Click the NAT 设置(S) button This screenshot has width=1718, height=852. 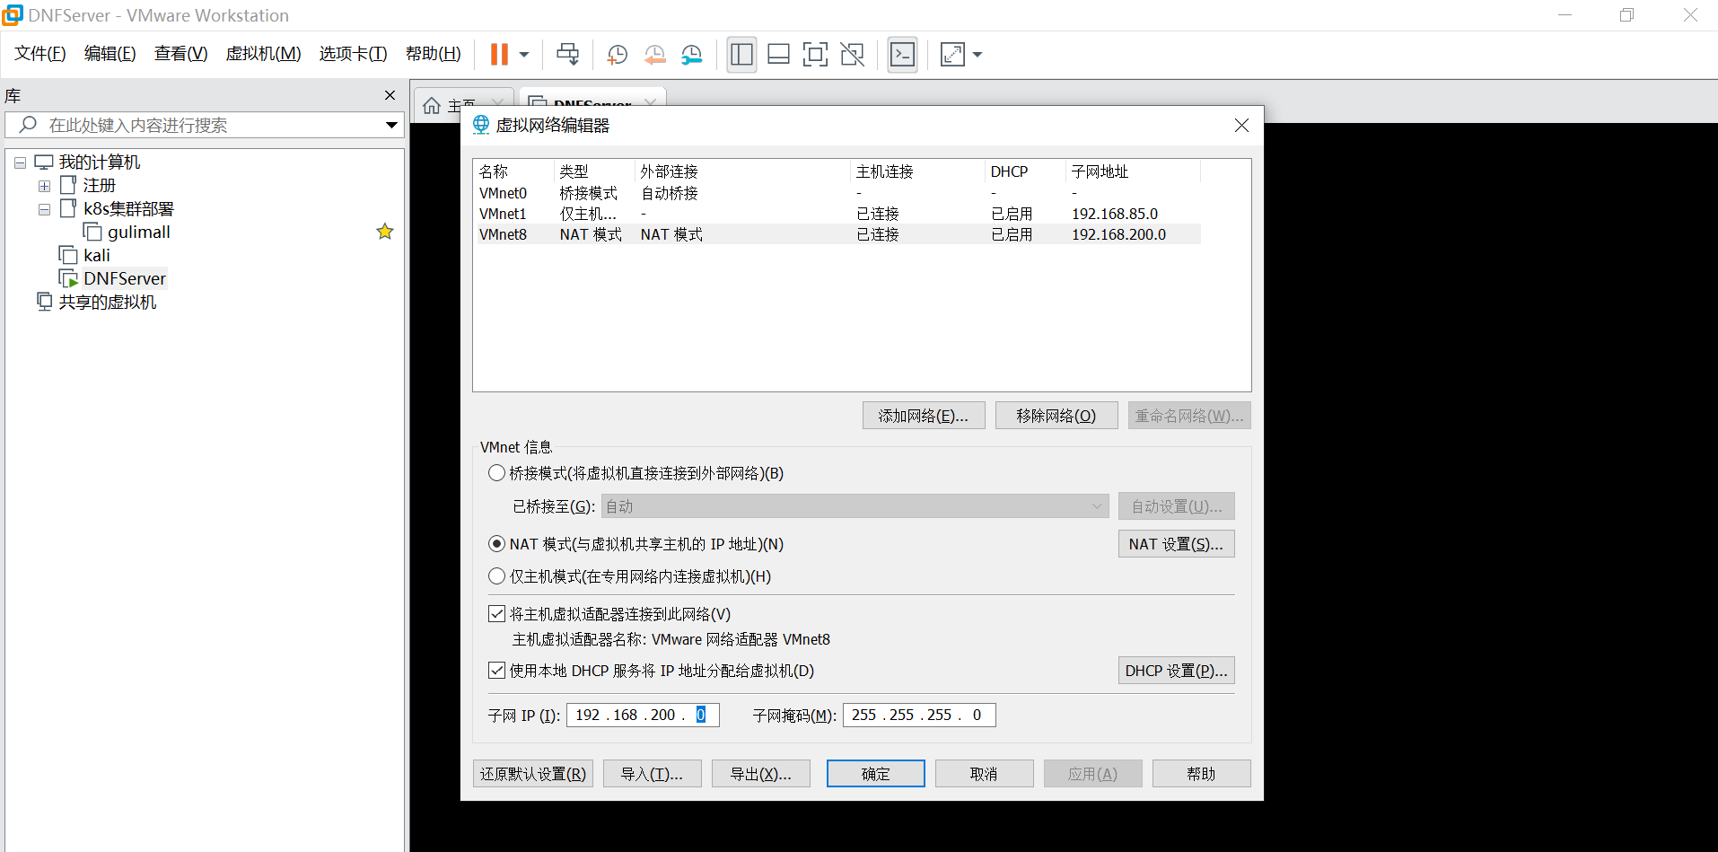coord(1176,544)
